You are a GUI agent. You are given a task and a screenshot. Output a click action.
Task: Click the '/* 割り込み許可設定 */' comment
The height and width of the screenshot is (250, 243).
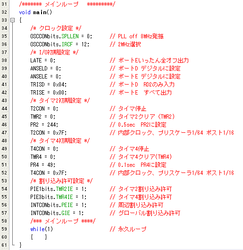(61, 181)
